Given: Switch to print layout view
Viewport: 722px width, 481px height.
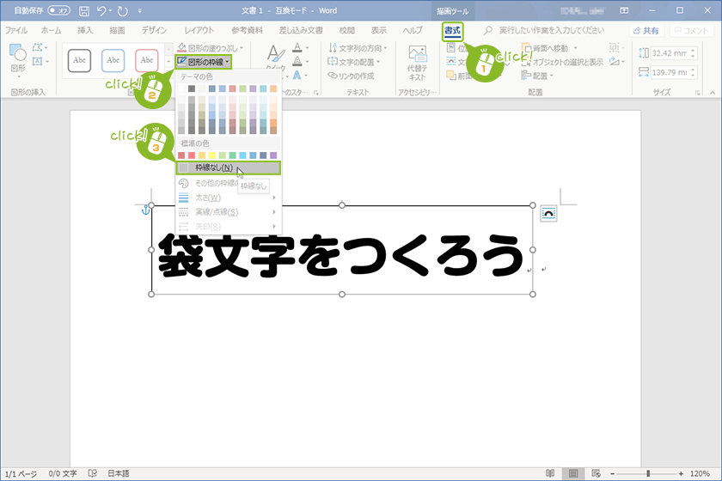Looking at the screenshot, I should click(572, 473).
